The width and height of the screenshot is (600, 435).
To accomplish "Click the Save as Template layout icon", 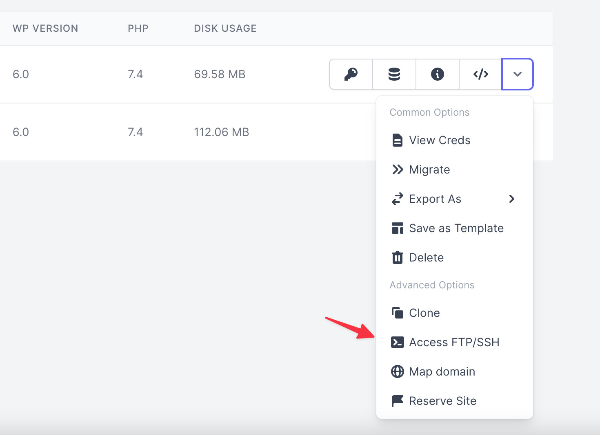I will click(398, 228).
